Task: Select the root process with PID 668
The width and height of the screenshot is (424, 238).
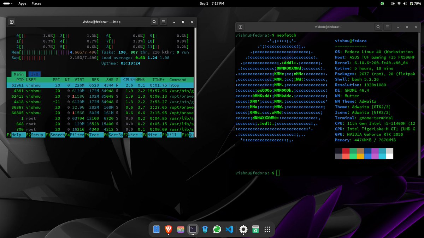Action: (100, 124)
